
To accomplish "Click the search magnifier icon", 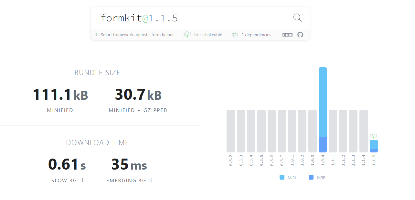I will click(x=297, y=18).
